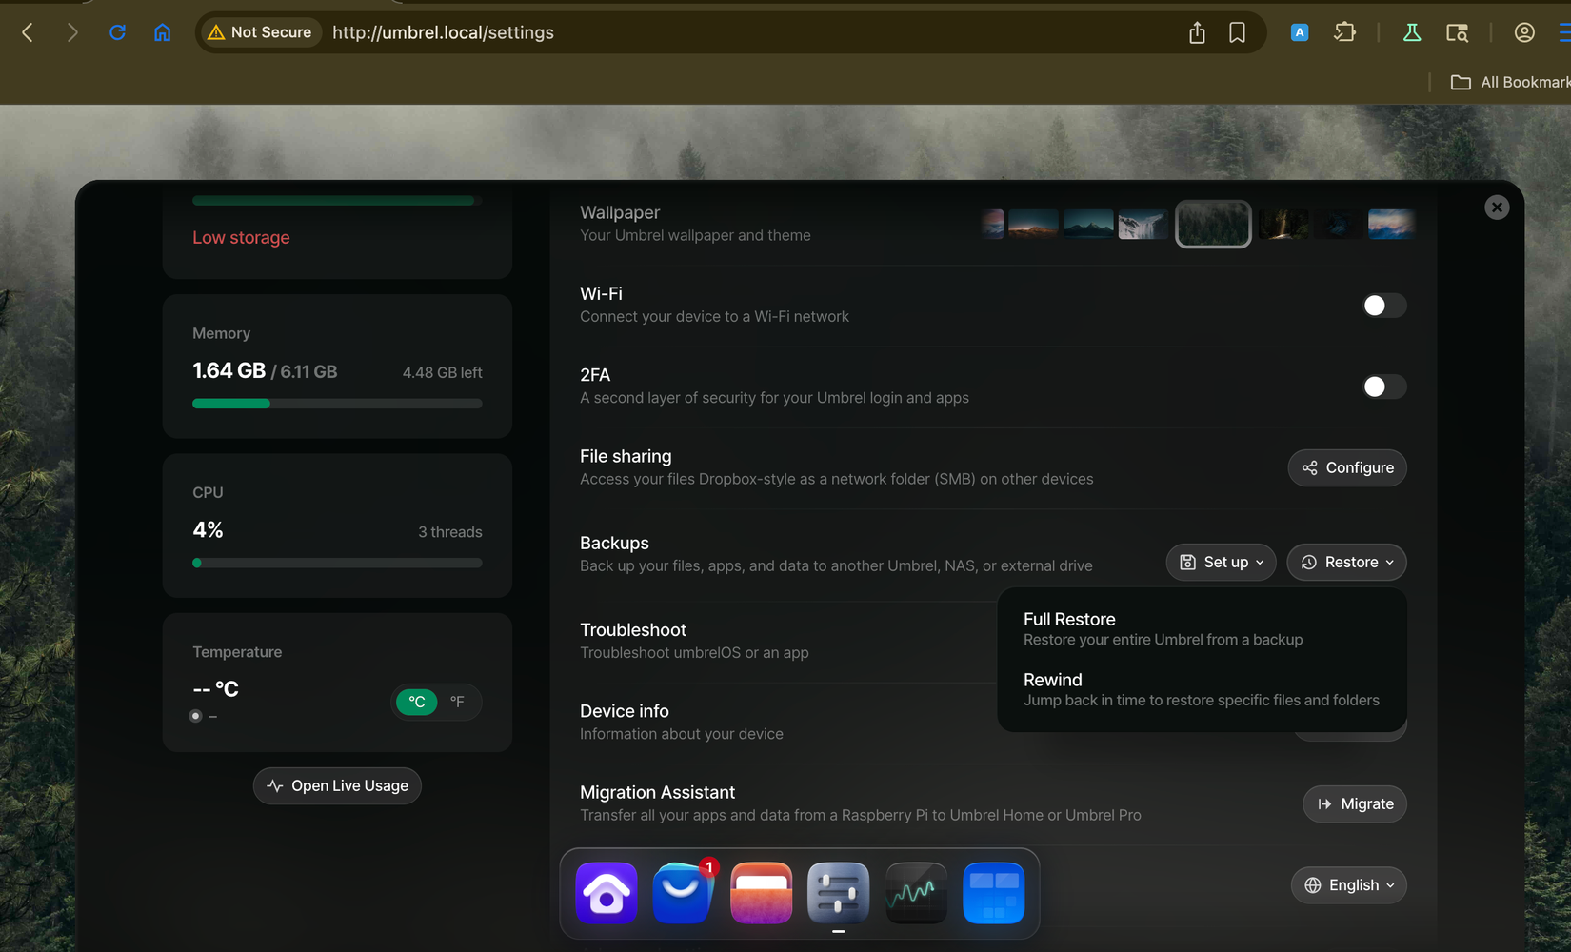Open the App Store dock icon
Viewport: 1571px width, 952px height.
click(x=684, y=893)
